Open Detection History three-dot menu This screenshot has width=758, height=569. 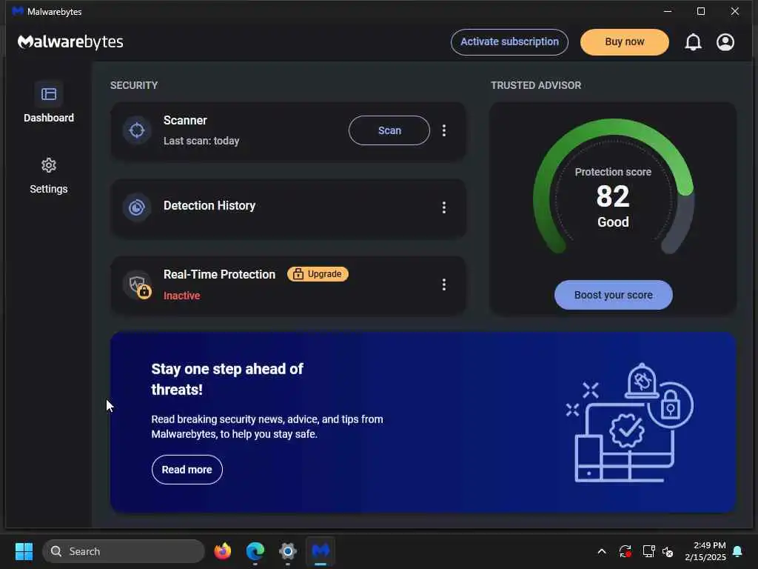(x=444, y=207)
